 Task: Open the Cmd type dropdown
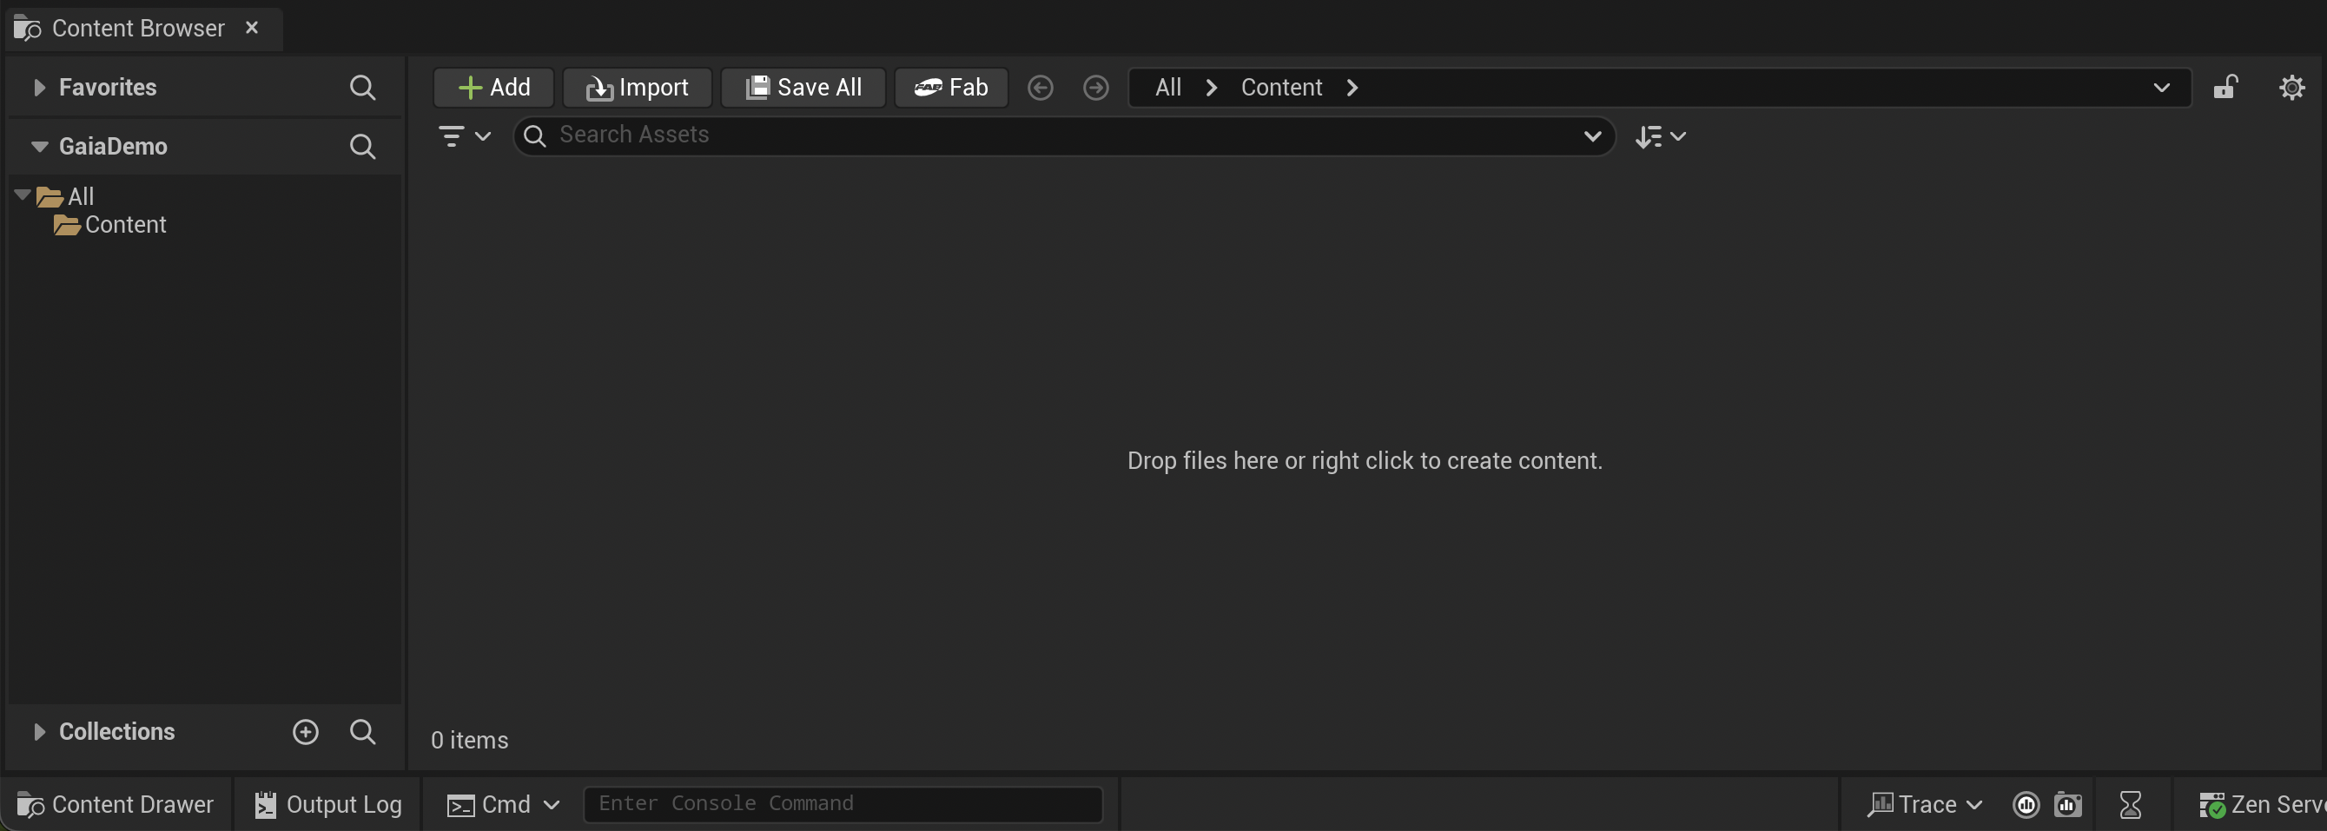pos(503,804)
